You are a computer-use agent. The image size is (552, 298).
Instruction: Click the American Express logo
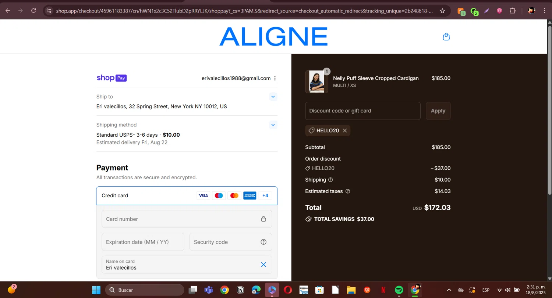(250, 195)
